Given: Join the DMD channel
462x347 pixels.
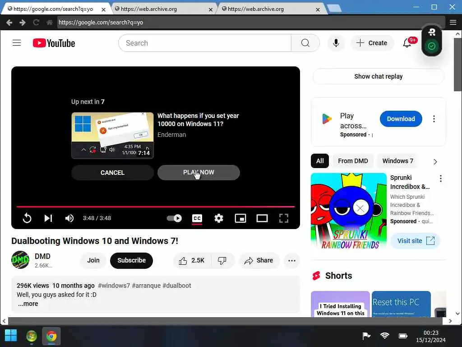Looking at the screenshot, I should 93,261.
